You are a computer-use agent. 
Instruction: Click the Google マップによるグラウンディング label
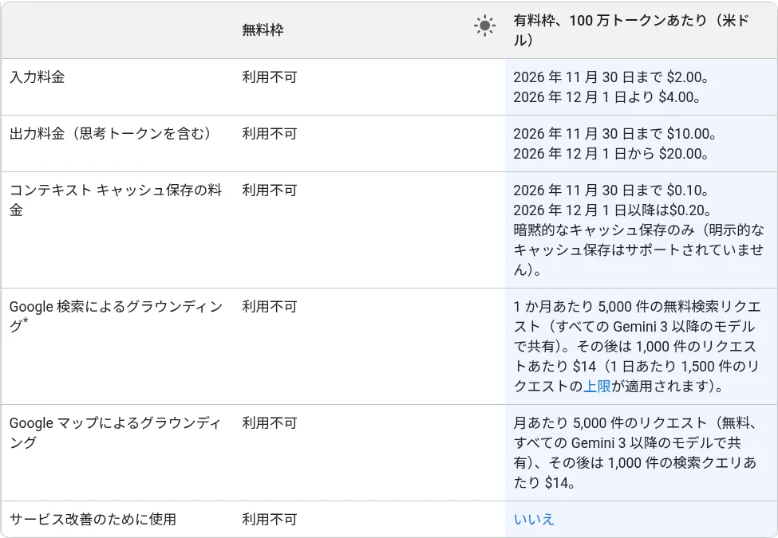[x=115, y=433]
